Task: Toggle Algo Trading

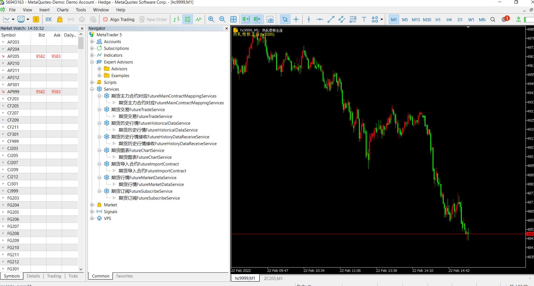Action: tap(119, 19)
